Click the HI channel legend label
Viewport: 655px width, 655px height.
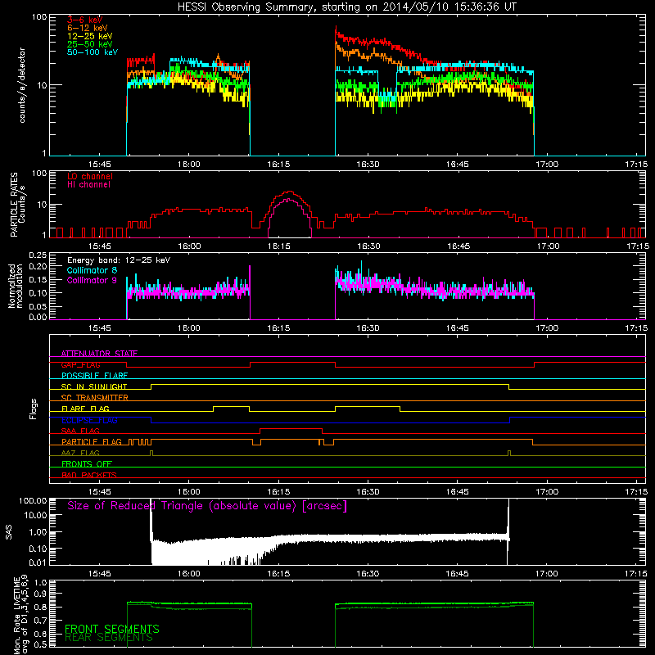point(88,185)
